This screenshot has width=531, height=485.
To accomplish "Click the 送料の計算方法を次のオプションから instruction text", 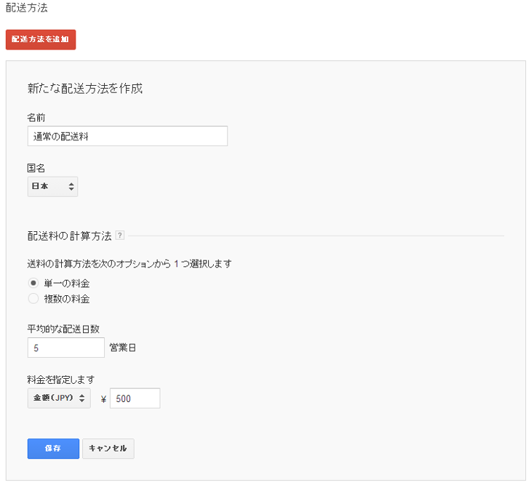I will click(129, 264).
